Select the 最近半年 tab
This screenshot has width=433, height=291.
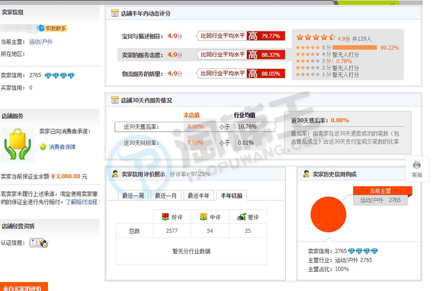(198, 196)
